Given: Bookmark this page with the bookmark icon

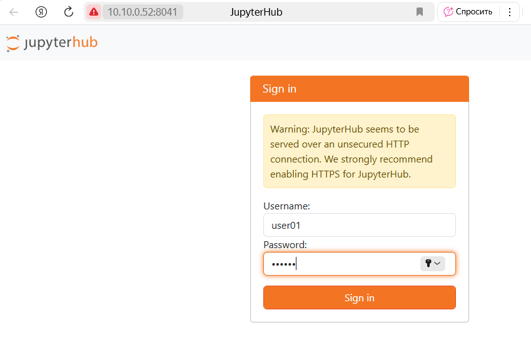Looking at the screenshot, I should click(x=420, y=12).
